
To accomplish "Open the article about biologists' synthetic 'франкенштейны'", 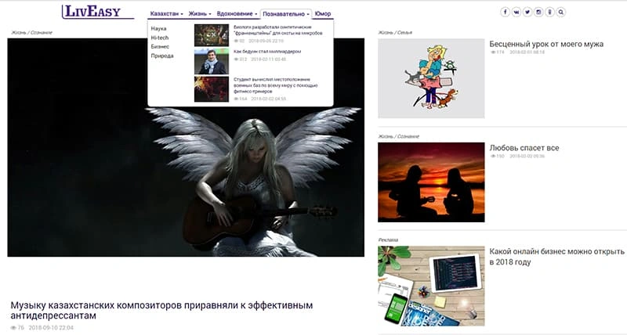I will (278, 30).
